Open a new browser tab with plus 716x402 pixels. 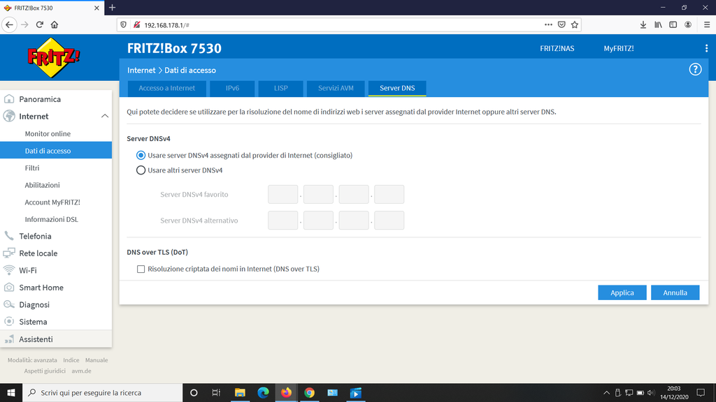[113, 8]
